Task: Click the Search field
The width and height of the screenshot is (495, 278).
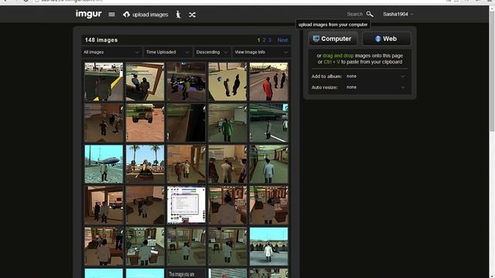Action: pyautogui.click(x=355, y=14)
